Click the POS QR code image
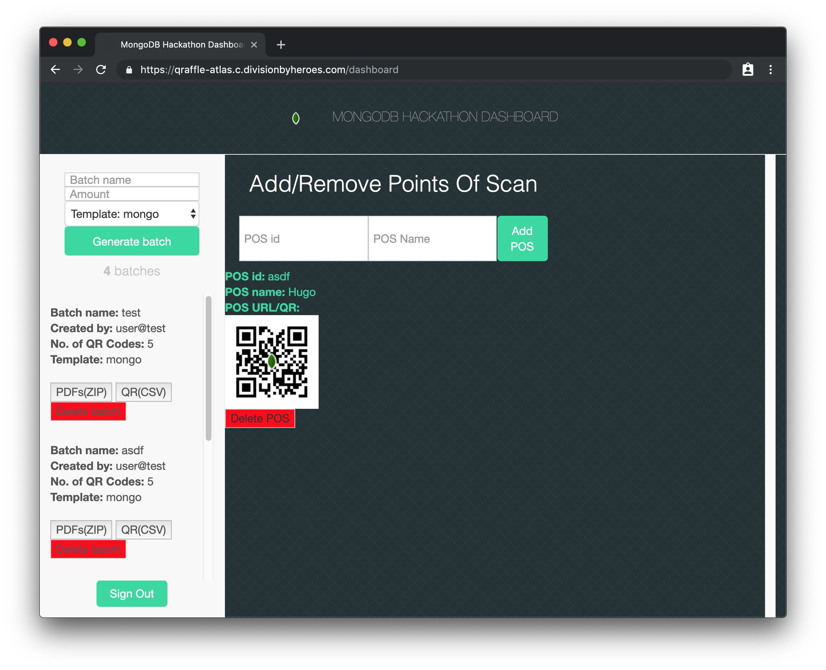Screen dimensions: 826x670 [x=271, y=362]
